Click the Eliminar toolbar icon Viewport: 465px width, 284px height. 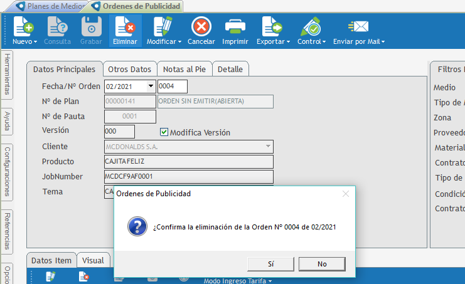click(124, 27)
